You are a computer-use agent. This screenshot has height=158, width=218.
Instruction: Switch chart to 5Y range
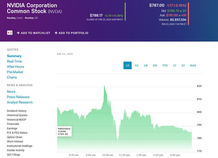pyautogui.click(x=183, y=66)
